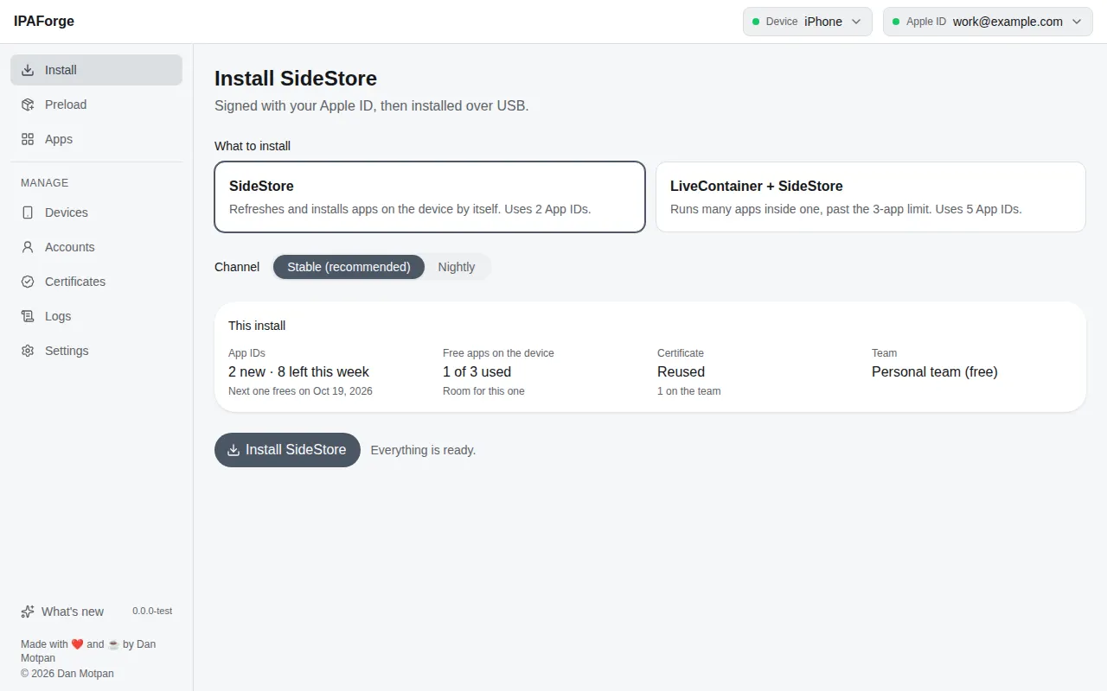1107x691 pixels.
Task: Select the SideStore install option card
Action: click(430, 197)
